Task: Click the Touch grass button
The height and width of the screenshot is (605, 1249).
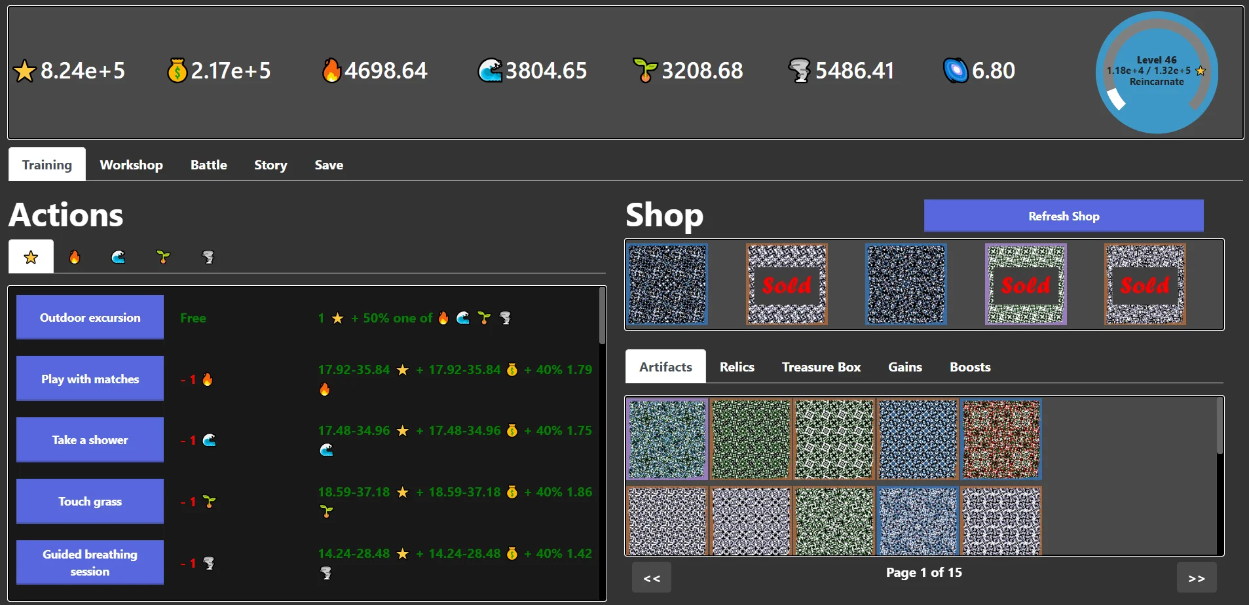Action: click(90, 502)
